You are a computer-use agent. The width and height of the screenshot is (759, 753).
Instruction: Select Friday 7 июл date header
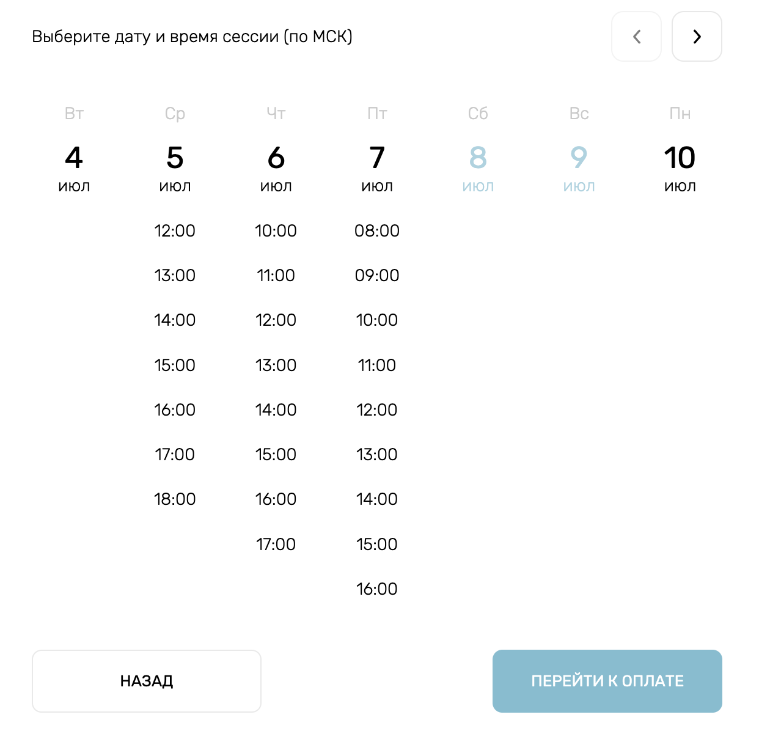coord(377,166)
